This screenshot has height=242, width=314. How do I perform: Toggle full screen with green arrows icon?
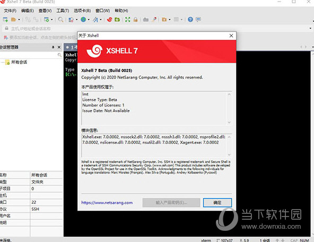coord(127,20)
